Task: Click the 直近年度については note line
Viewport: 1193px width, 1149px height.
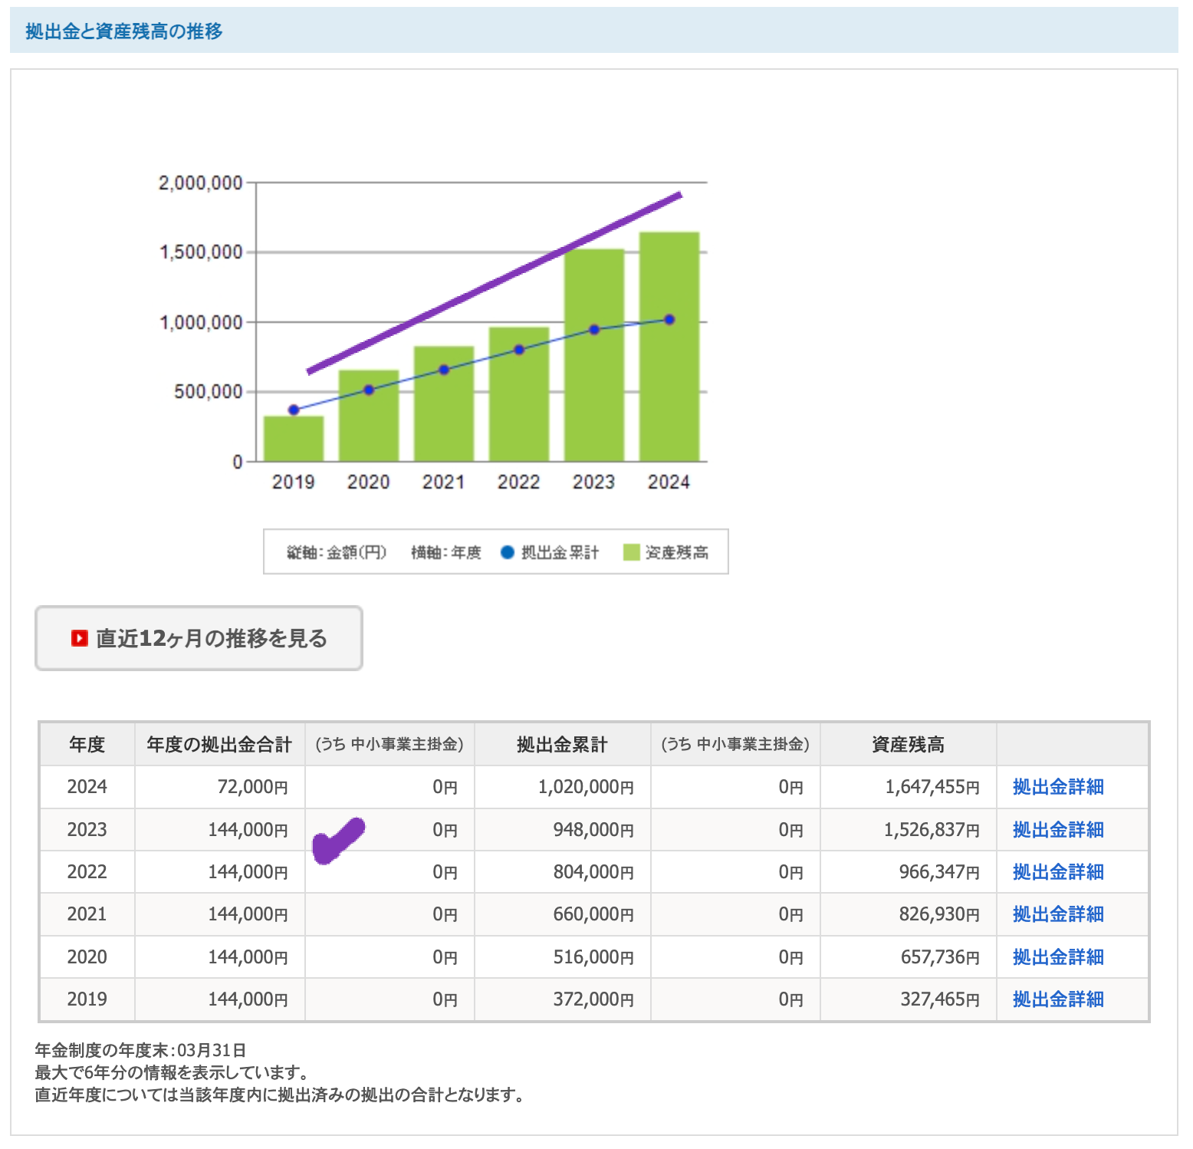Action: pyautogui.click(x=280, y=1095)
